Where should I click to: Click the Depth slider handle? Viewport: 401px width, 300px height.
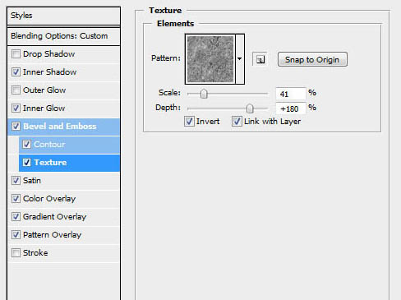tap(250, 108)
